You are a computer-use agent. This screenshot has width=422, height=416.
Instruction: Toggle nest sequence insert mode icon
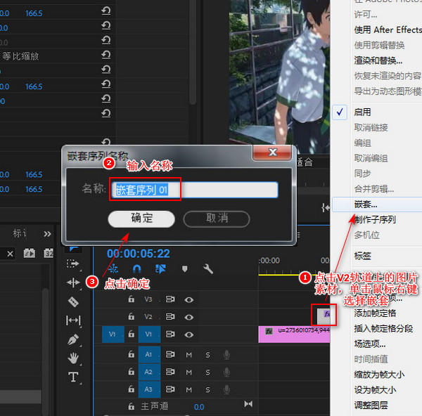pos(113,268)
